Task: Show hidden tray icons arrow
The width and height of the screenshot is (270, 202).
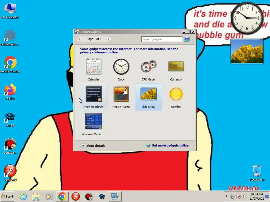Action: [x=226, y=196]
